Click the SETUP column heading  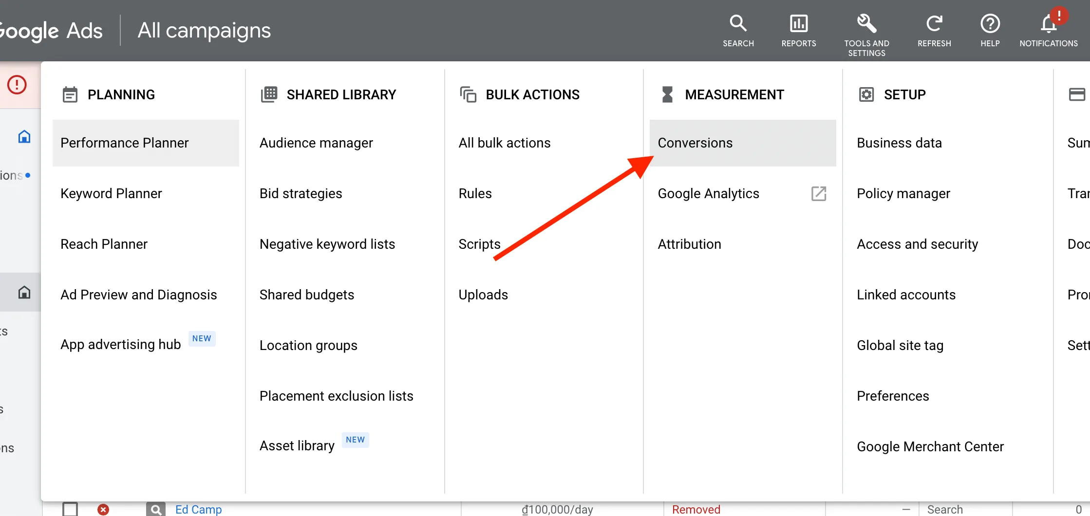905,94
